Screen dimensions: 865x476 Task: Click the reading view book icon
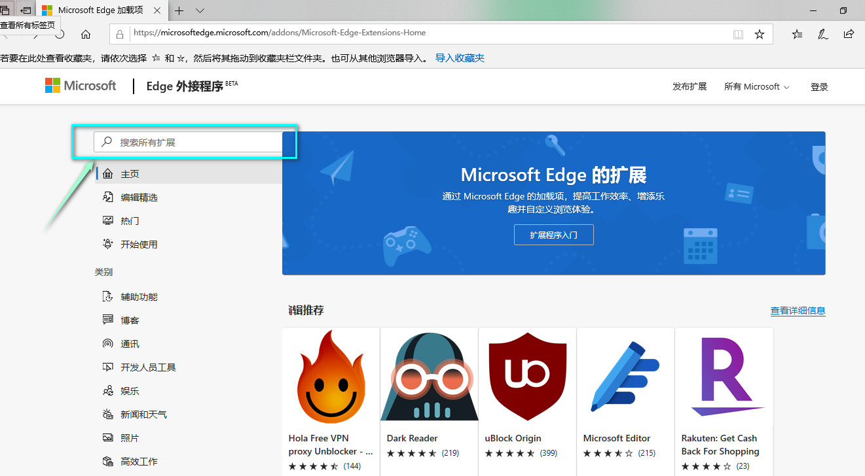(738, 34)
